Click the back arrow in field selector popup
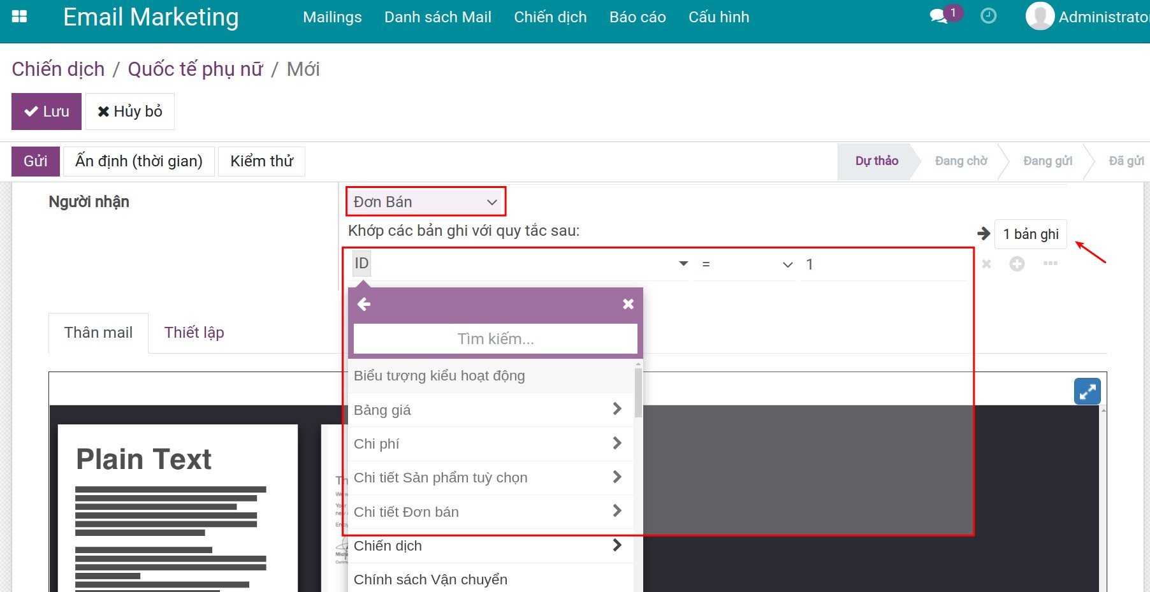 click(364, 305)
